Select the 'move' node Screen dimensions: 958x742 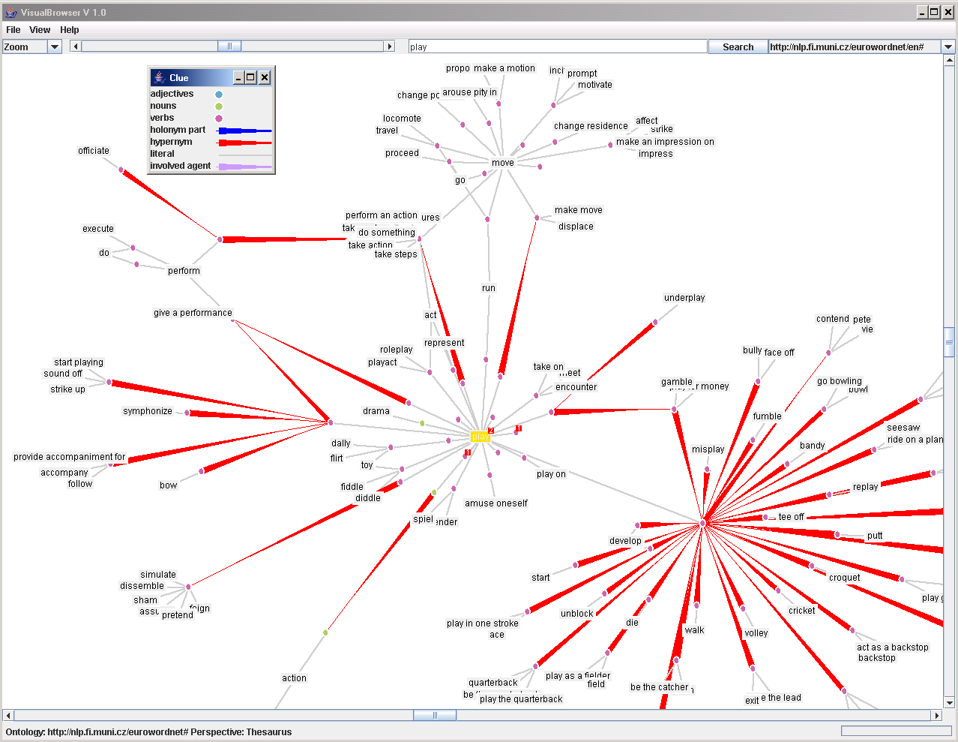(x=503, y=163)
